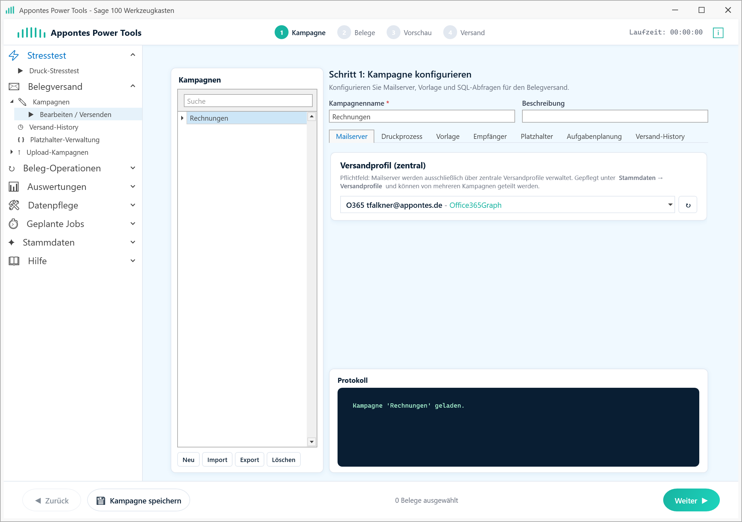Screen dimensions: 742x522
Task: Open the Versandprofil dropdown
Action: (x=670, y=204)
